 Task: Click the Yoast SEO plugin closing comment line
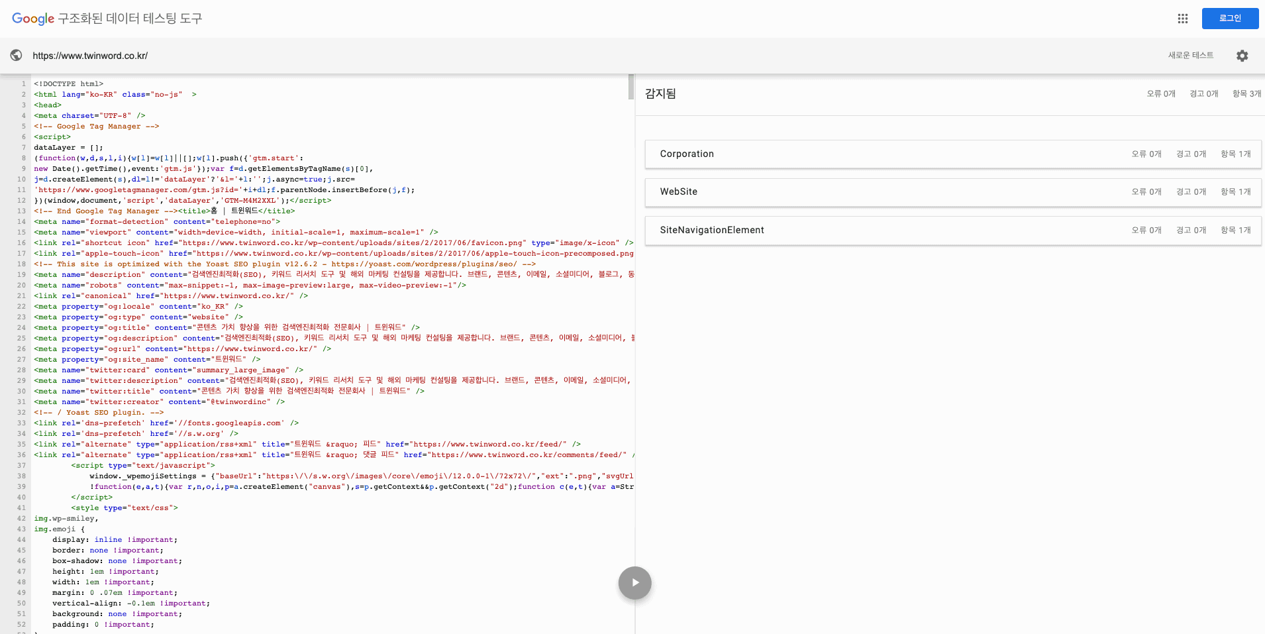99,413
